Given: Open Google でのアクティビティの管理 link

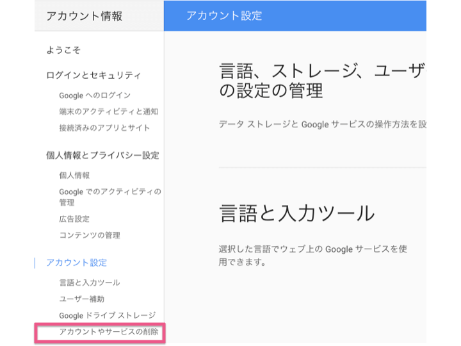Looking at the screenshot, I should [110, 197].
